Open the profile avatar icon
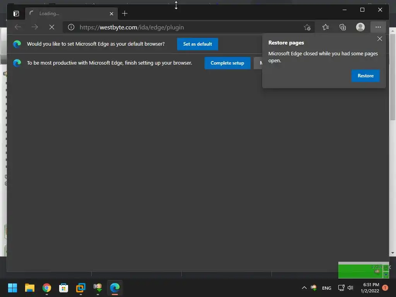The height and width of the screenshot is (297, 396). click(x=360, y=27)
